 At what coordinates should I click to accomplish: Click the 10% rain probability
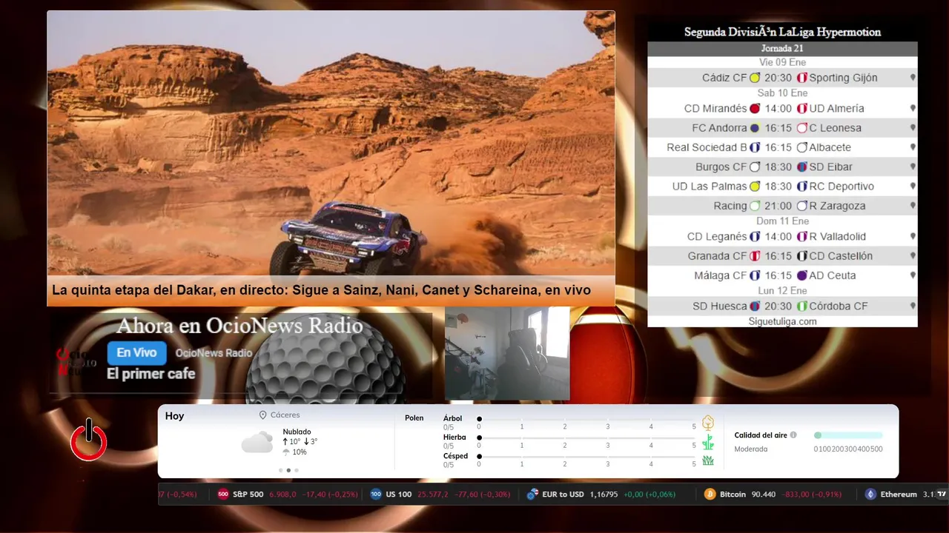(x=300, y=452)
